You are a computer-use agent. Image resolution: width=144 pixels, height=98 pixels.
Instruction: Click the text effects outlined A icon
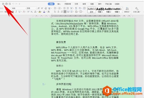point(35,12)
